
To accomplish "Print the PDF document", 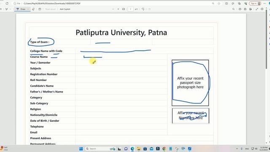I will pyautogui.click(x=240, y=9).
